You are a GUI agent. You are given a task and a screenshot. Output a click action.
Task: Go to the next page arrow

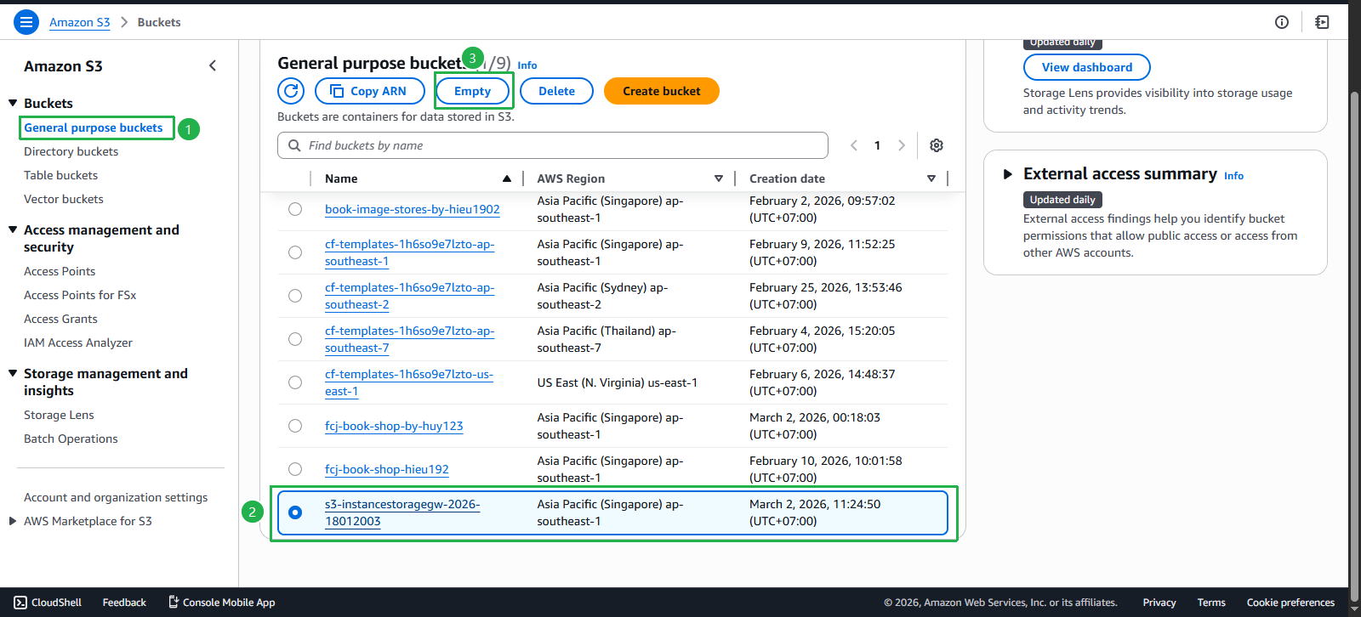pyautogui.click(x=902, y=145)
